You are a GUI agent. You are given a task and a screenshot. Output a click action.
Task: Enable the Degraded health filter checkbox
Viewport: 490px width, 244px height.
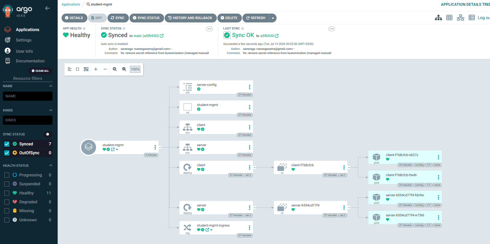[x=7, y=202]
